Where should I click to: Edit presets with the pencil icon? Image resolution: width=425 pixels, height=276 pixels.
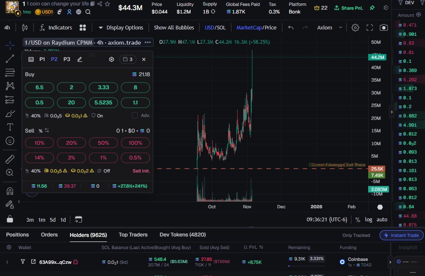click(x=80, y=59)
